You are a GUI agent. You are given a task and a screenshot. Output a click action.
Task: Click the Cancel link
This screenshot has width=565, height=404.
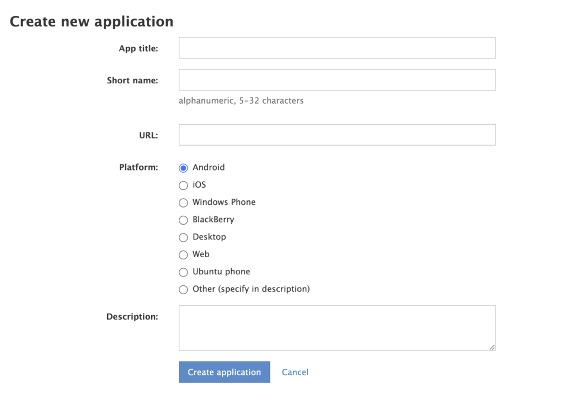click(x=295, y=372)
